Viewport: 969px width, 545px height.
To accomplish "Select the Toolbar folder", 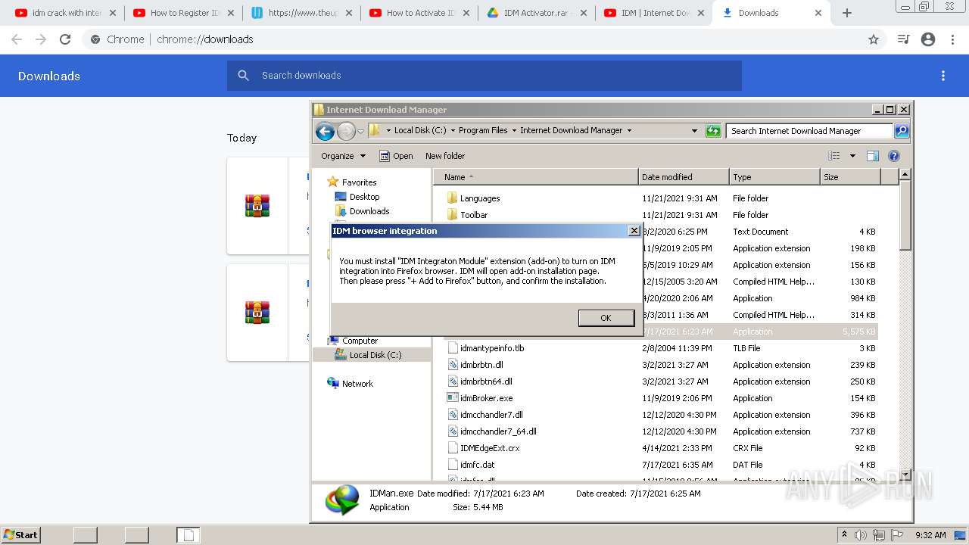I will pyautogui.click(x=474, y=215).
